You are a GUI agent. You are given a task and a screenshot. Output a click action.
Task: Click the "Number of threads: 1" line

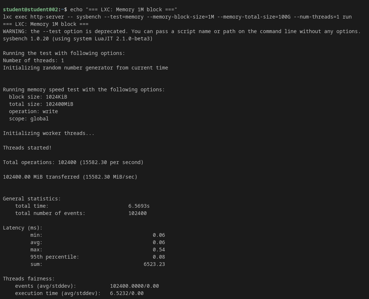click(34, 61)
